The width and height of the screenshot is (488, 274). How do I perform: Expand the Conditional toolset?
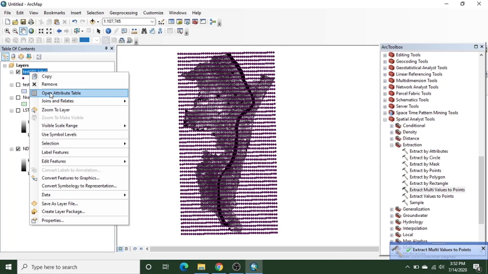point(392,126)
